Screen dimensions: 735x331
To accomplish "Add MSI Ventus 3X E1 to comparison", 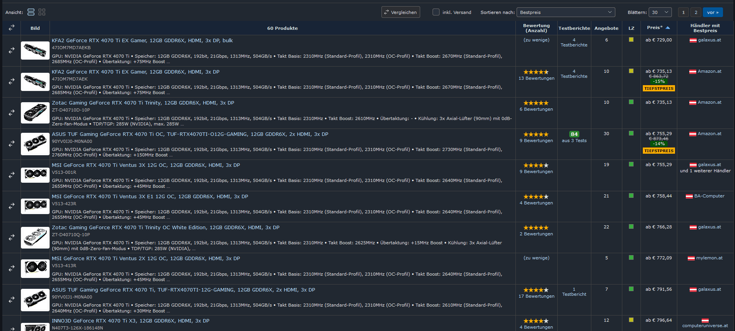I will 12,206.
